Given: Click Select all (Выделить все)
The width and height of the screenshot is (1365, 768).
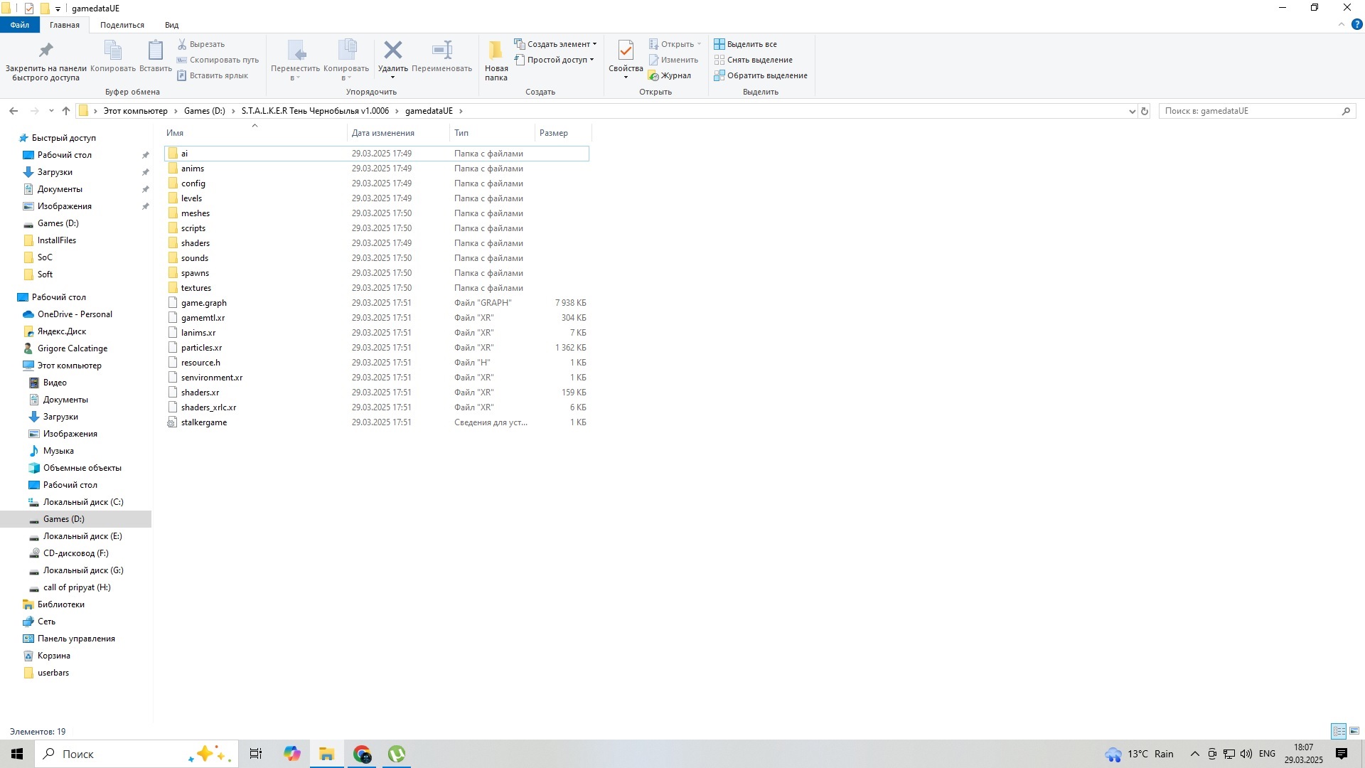Looking at the screenshot, I should [x=746, y=44].
